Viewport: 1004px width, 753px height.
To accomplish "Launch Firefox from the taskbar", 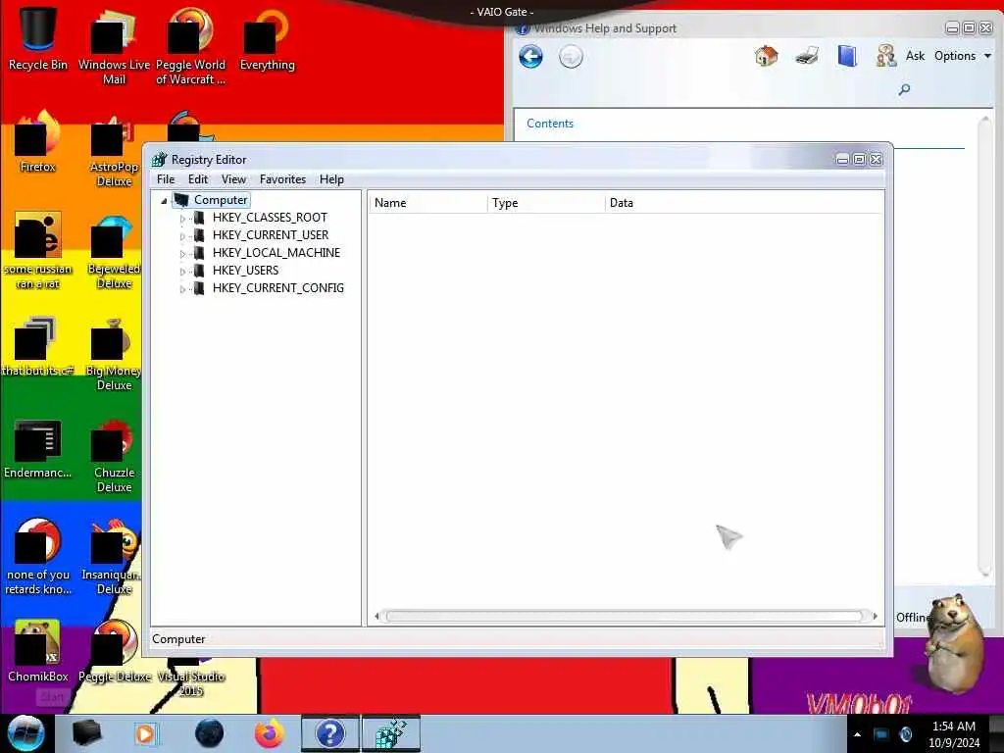I will click(269, 733).
